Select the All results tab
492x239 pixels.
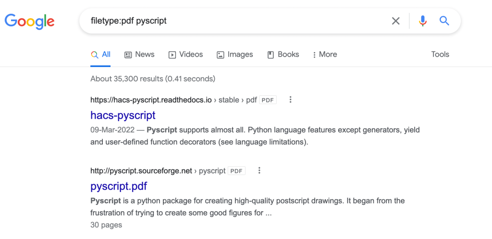[101, 55]
